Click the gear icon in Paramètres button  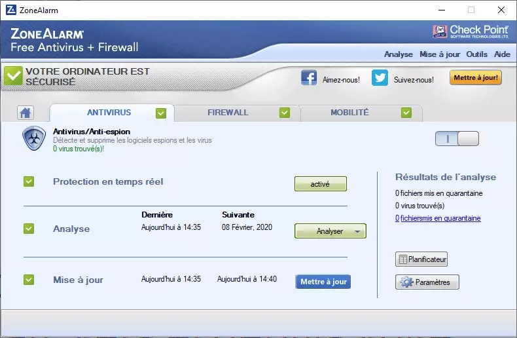pyautogui.click(x=406, y=282)
